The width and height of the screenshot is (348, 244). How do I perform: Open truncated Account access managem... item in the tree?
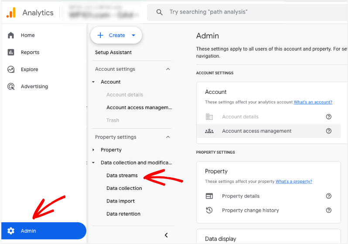click(139, 107)
